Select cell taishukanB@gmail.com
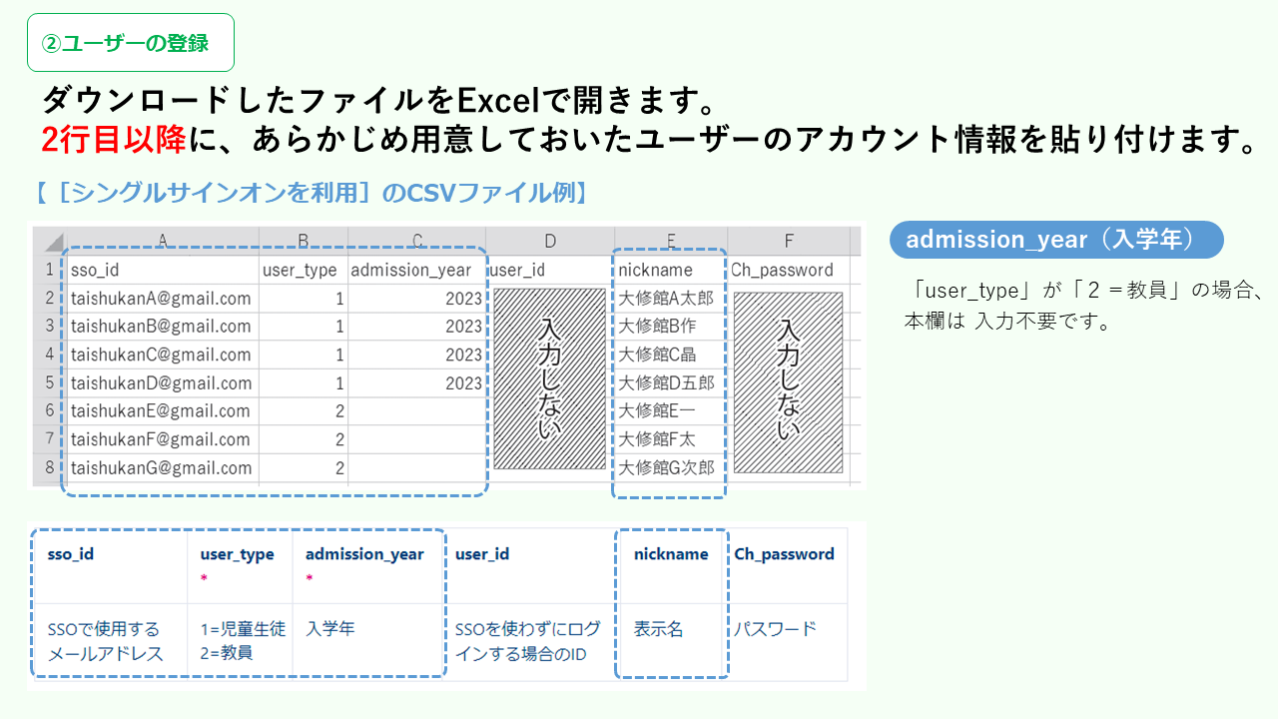 163,326
